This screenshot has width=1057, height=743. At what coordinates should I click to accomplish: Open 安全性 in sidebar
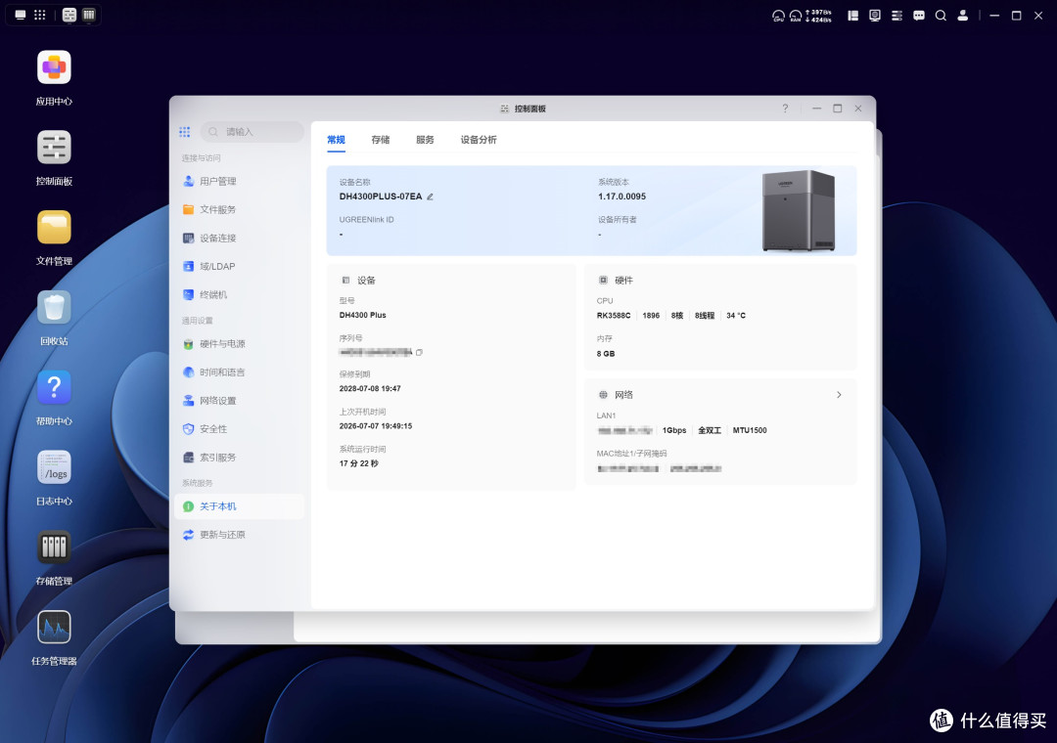click(x=239, y=428)
